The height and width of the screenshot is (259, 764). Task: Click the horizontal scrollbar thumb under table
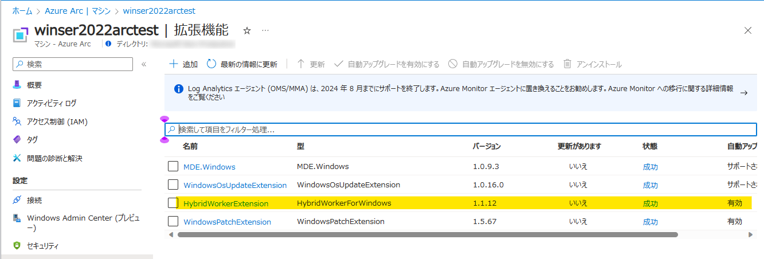[x=428, y=234]
